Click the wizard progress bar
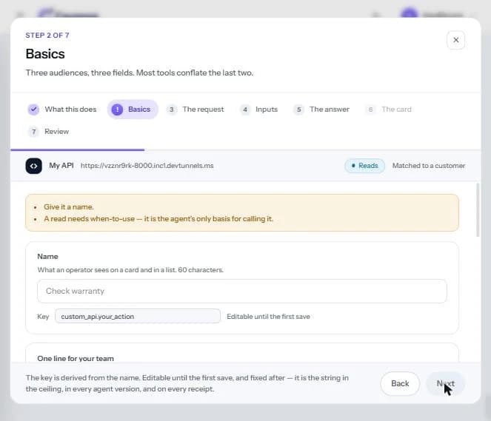Viewport: 491px width, 421px height. (x=246, y=150)
